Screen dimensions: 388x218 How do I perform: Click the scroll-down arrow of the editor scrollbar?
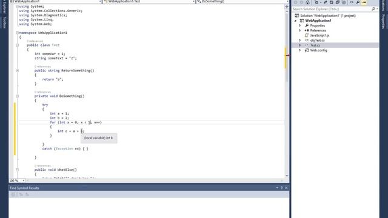287,176
